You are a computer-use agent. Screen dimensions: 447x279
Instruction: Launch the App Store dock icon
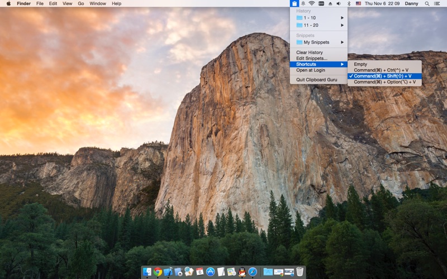point(211,272)
